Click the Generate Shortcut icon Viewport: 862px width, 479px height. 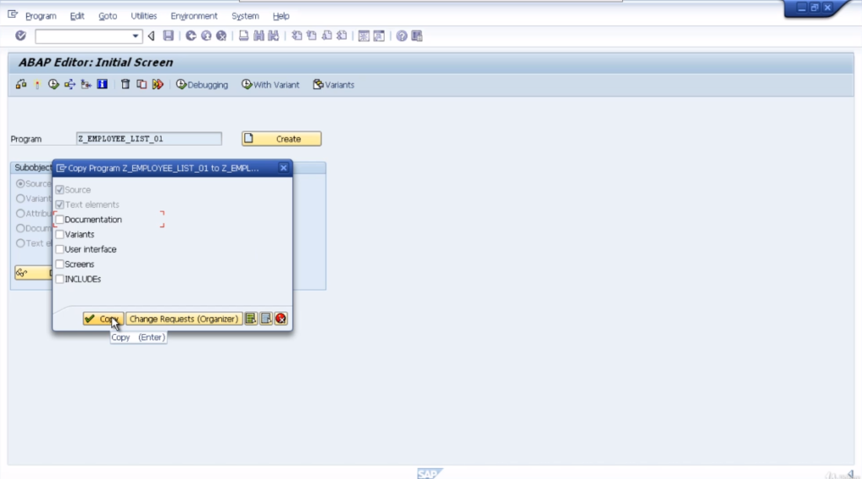coord(379,35)
